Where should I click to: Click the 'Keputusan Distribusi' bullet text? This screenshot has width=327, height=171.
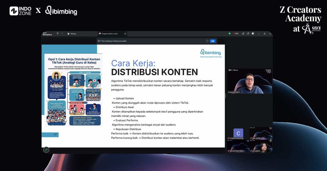(128, 129)
